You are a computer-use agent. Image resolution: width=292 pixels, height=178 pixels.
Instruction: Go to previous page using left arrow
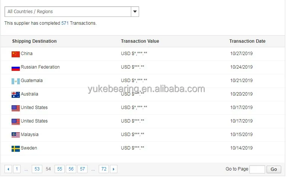(x=8, y=169)
